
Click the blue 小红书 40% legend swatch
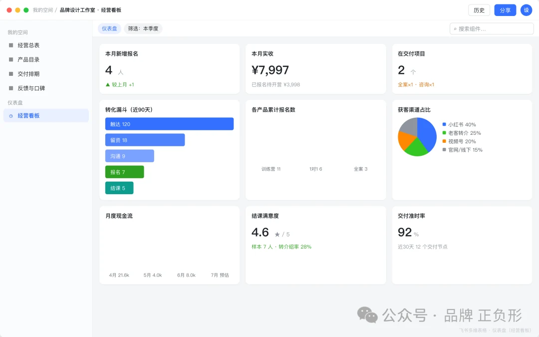[x=444, y=124]
